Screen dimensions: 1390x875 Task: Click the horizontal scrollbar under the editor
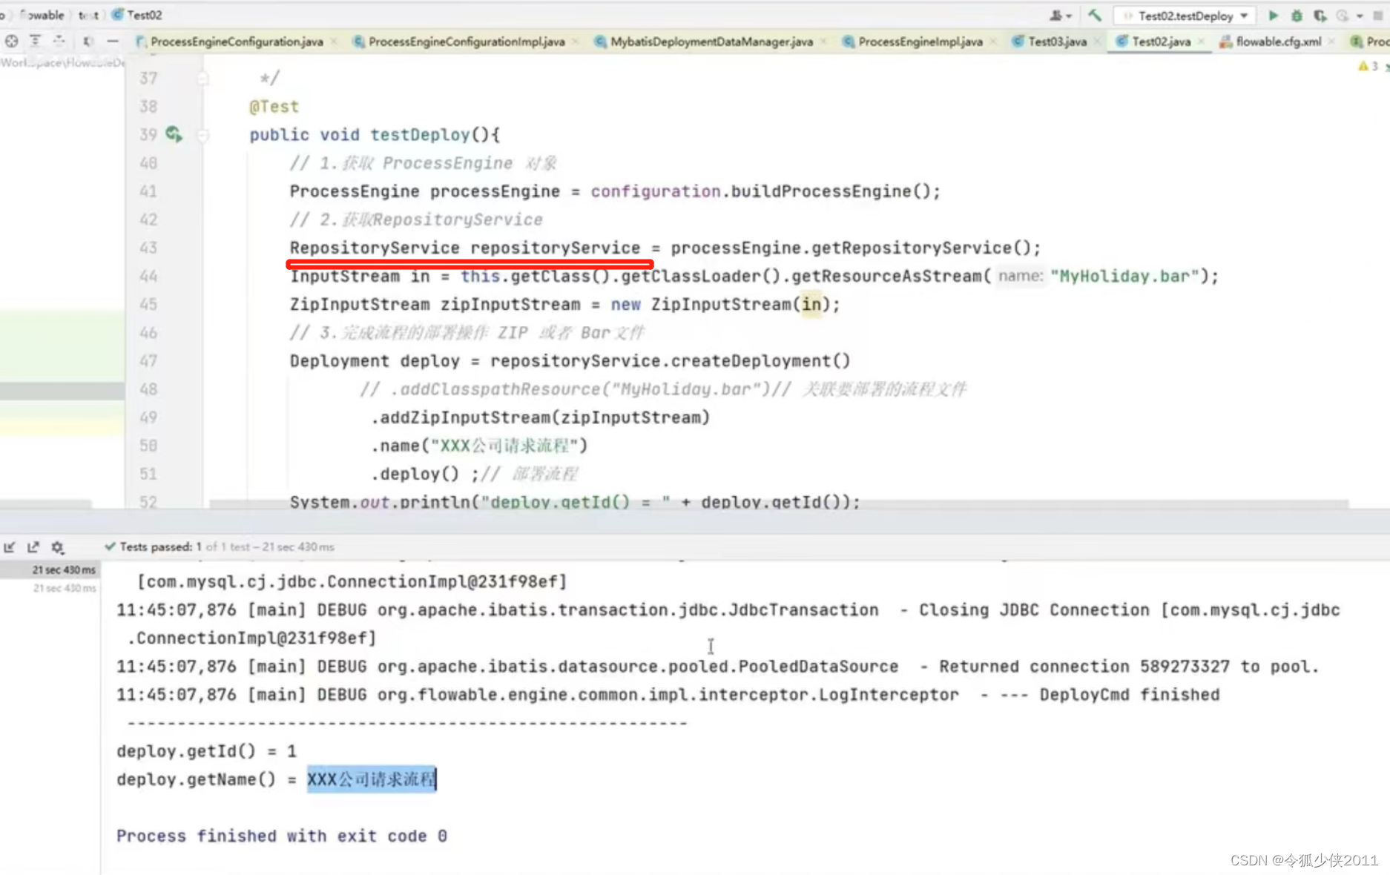pos(779,504)
